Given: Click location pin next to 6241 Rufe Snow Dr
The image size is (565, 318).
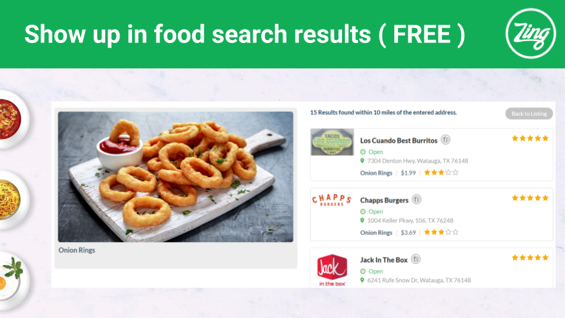Looking at the screenshot, I should click(x=363, y=280).
